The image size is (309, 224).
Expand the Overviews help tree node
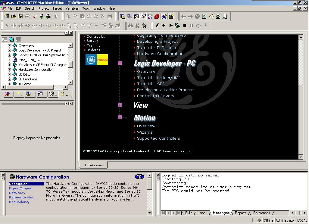[x=9, y=45]
